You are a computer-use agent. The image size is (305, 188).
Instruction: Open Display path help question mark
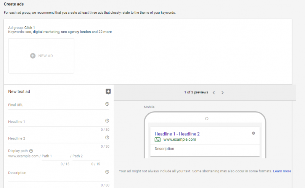pos(31,151)
